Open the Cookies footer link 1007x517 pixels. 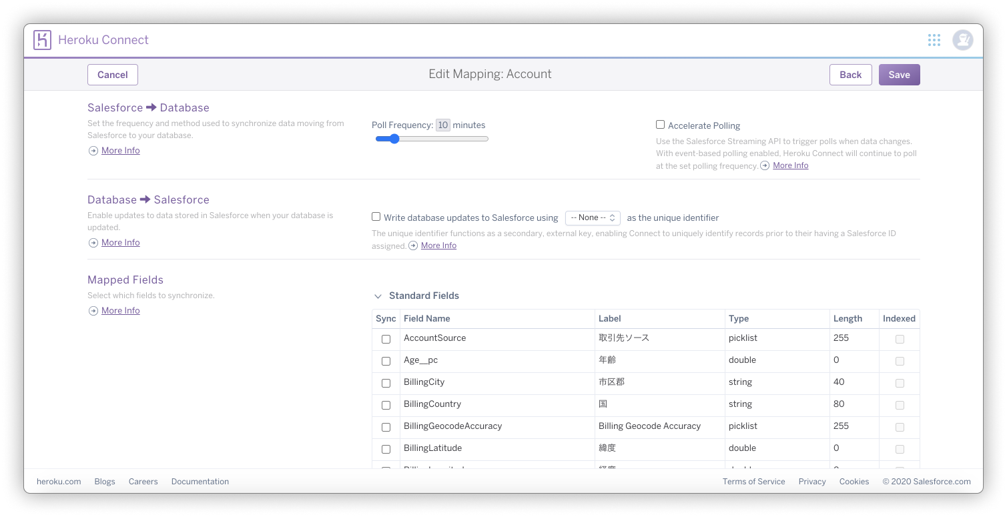(854, 482)
